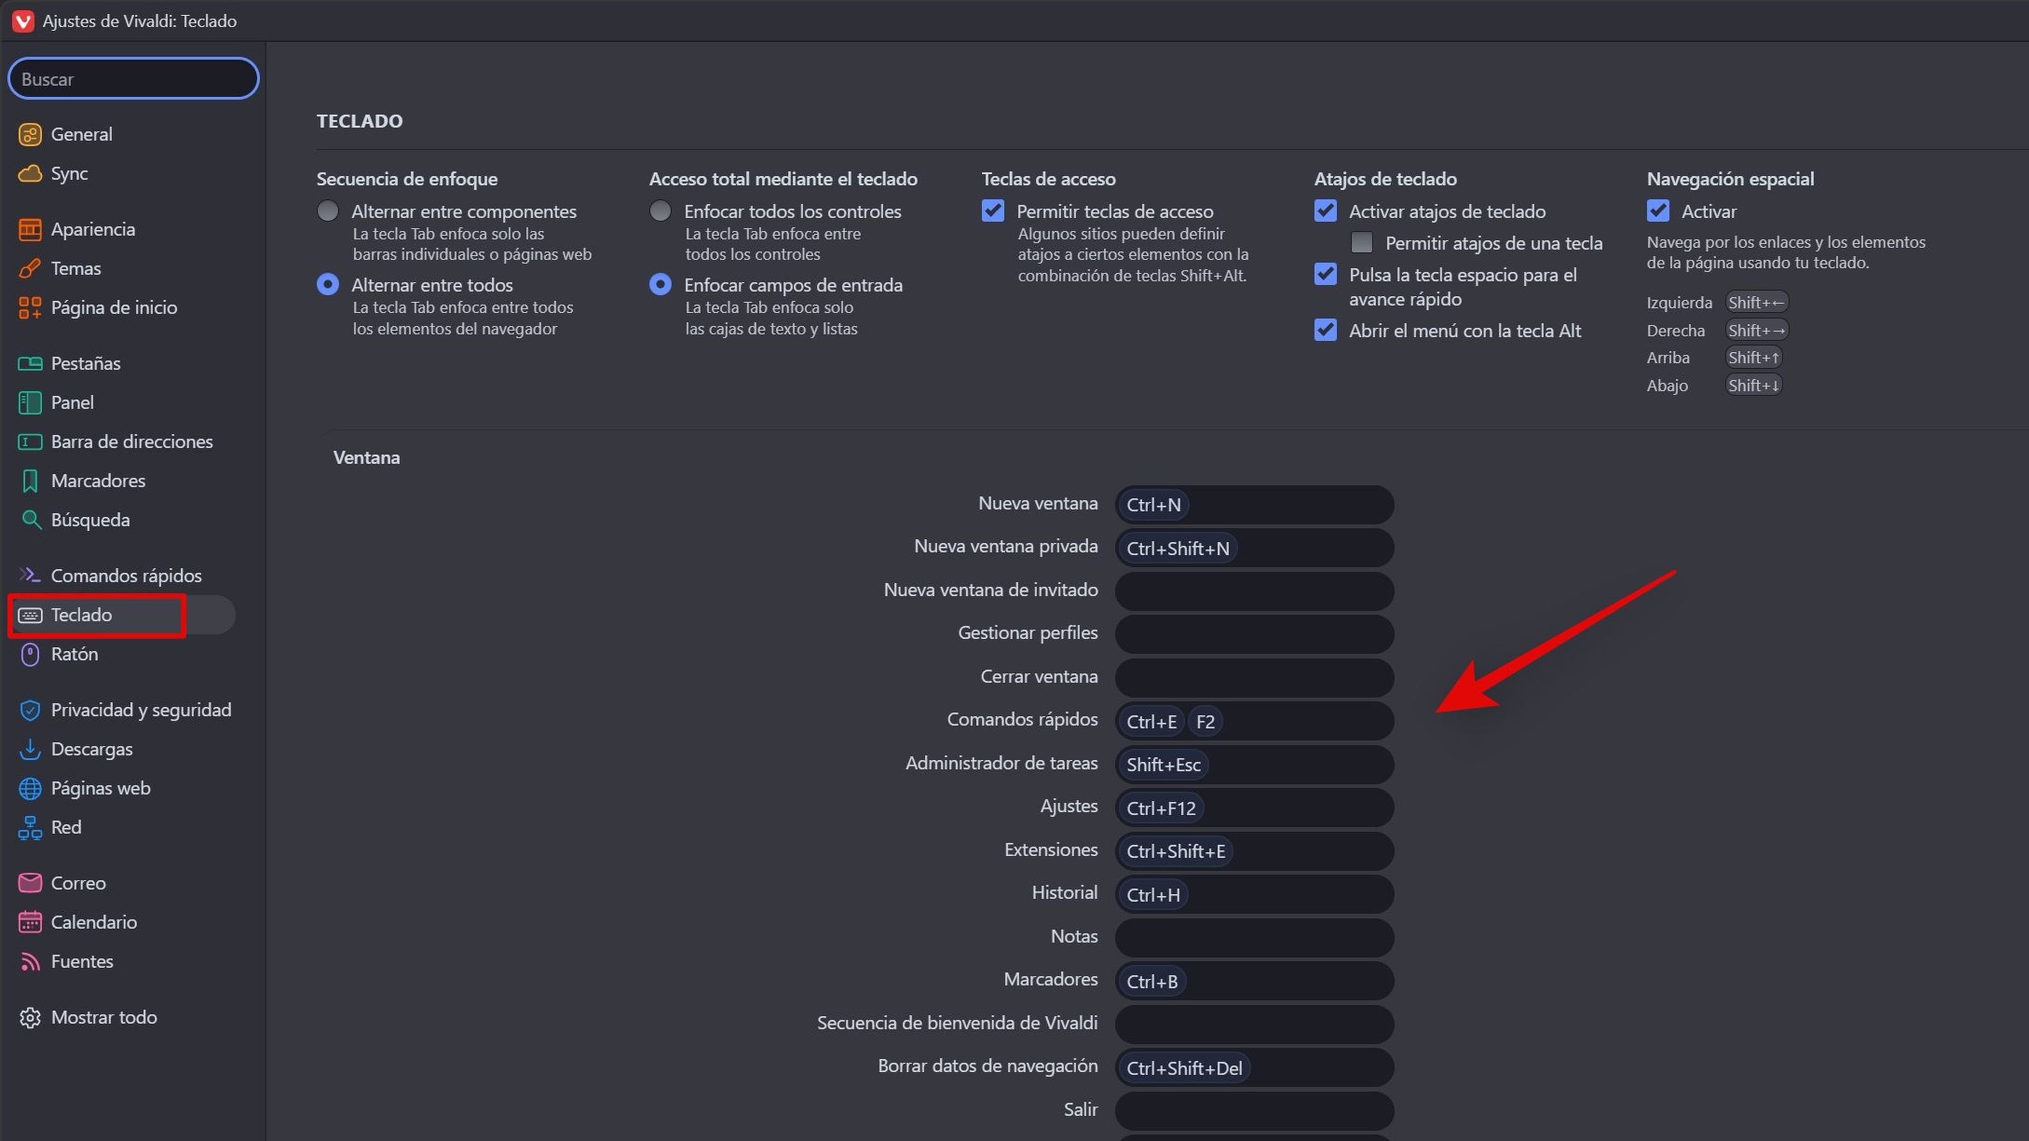The width and height of the screenshot is (2029, 1141).
Task: Edit Nueva ventana privada shortcut field
Action: click(1255, 548)
